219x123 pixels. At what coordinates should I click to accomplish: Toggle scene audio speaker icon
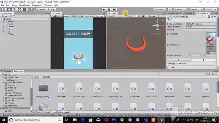[139, 16]
